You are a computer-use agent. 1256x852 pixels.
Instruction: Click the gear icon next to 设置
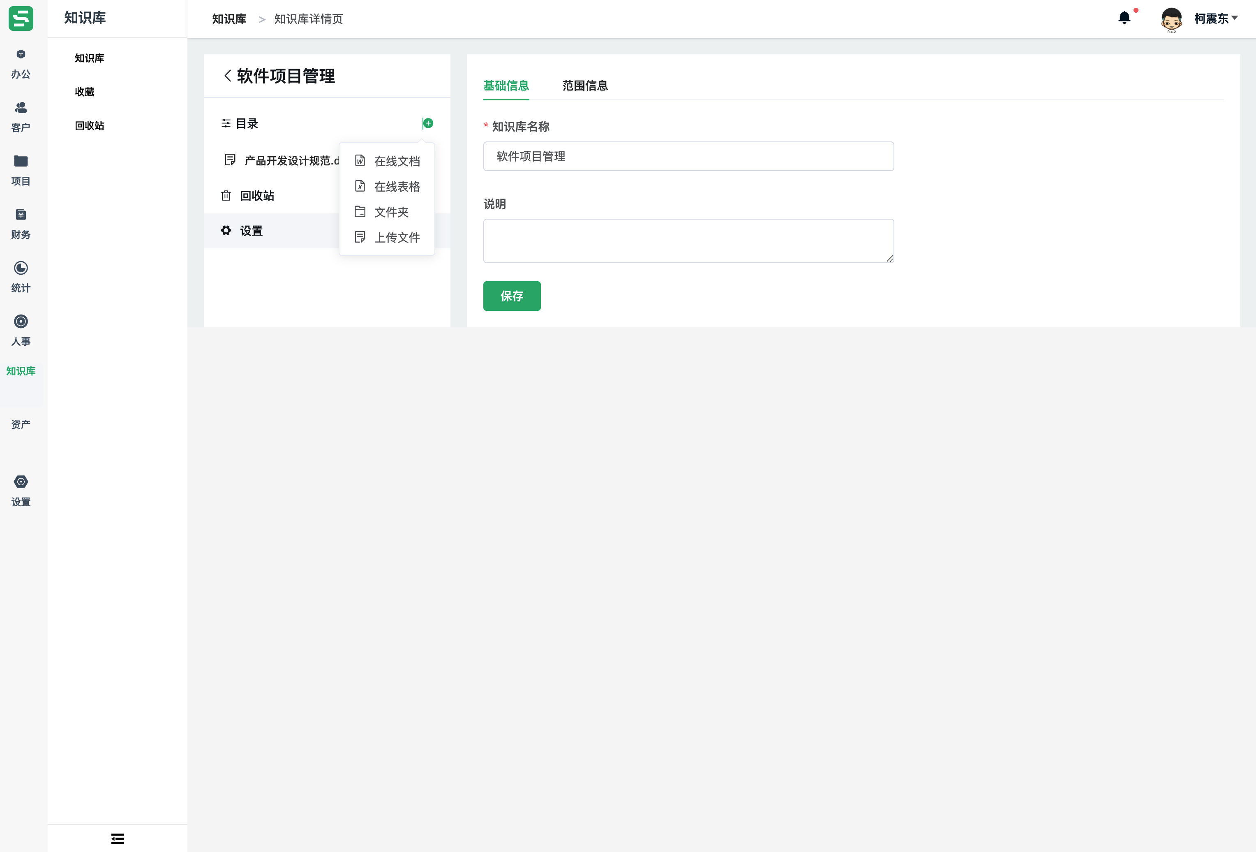(226, 230)
